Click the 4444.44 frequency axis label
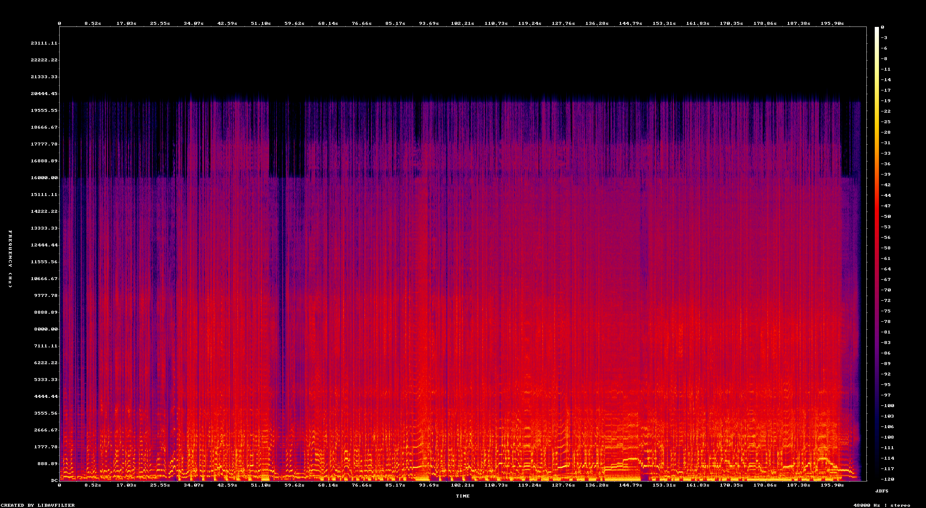The width and height of the screenshot is (926, 508). click(x=46, y=397)
